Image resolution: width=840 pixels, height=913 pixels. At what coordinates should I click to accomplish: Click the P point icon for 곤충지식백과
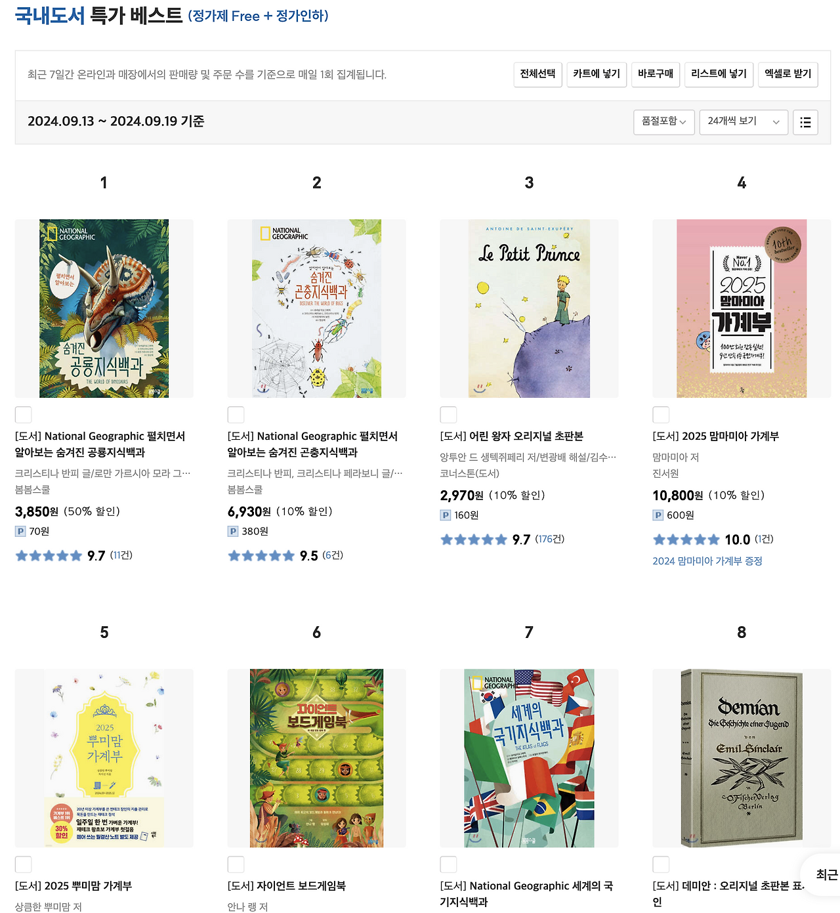[x=233, y=532]
